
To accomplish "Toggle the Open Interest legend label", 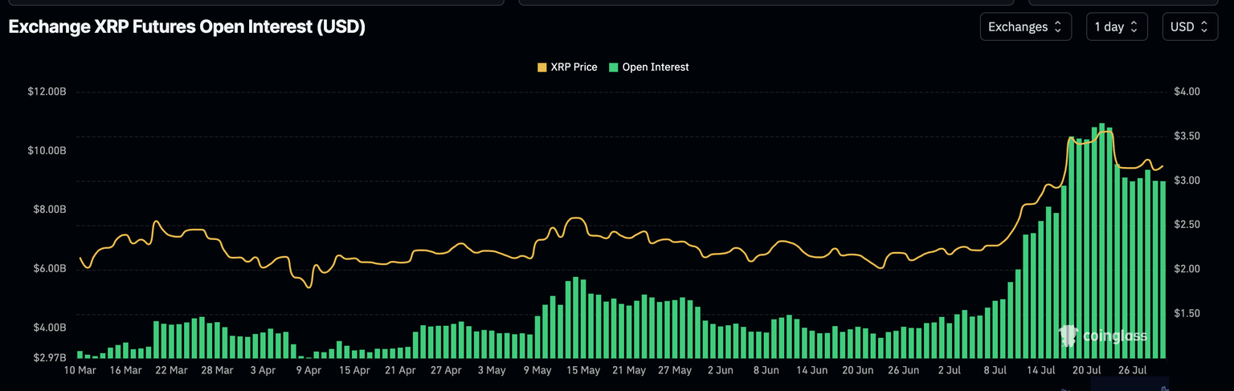I will click(x=656, y=67).
